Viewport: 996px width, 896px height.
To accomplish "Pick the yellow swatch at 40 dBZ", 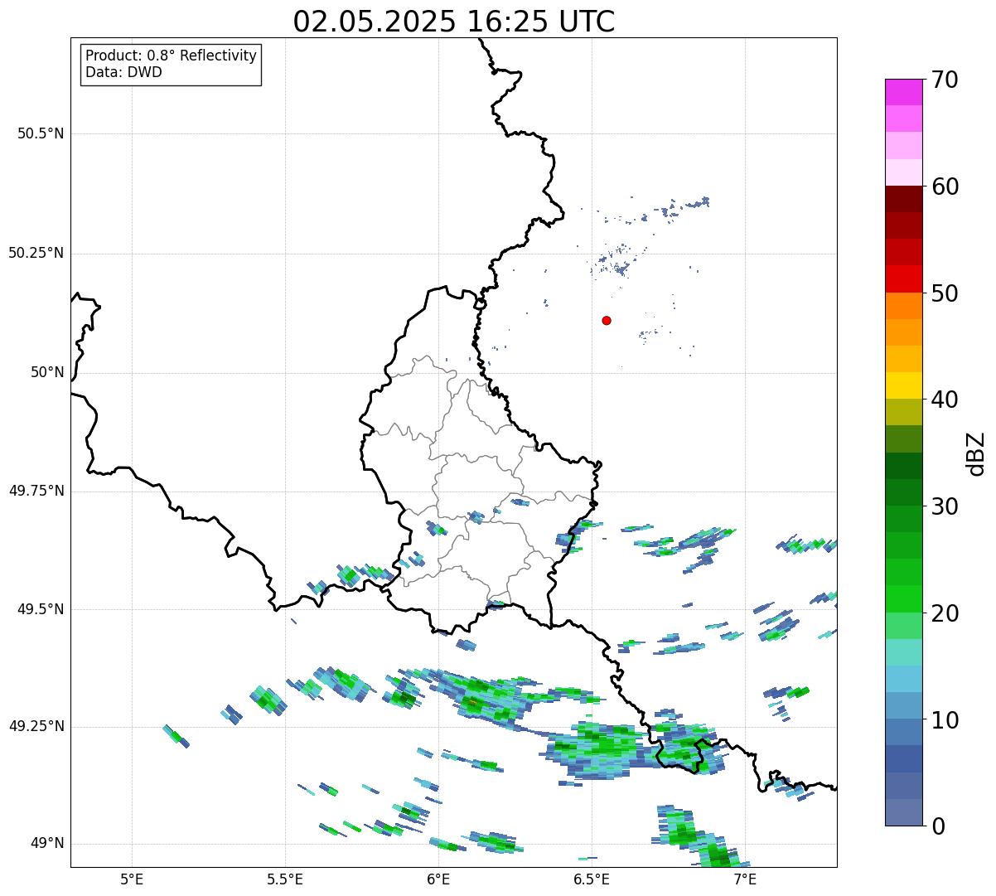I will (902, 385).
